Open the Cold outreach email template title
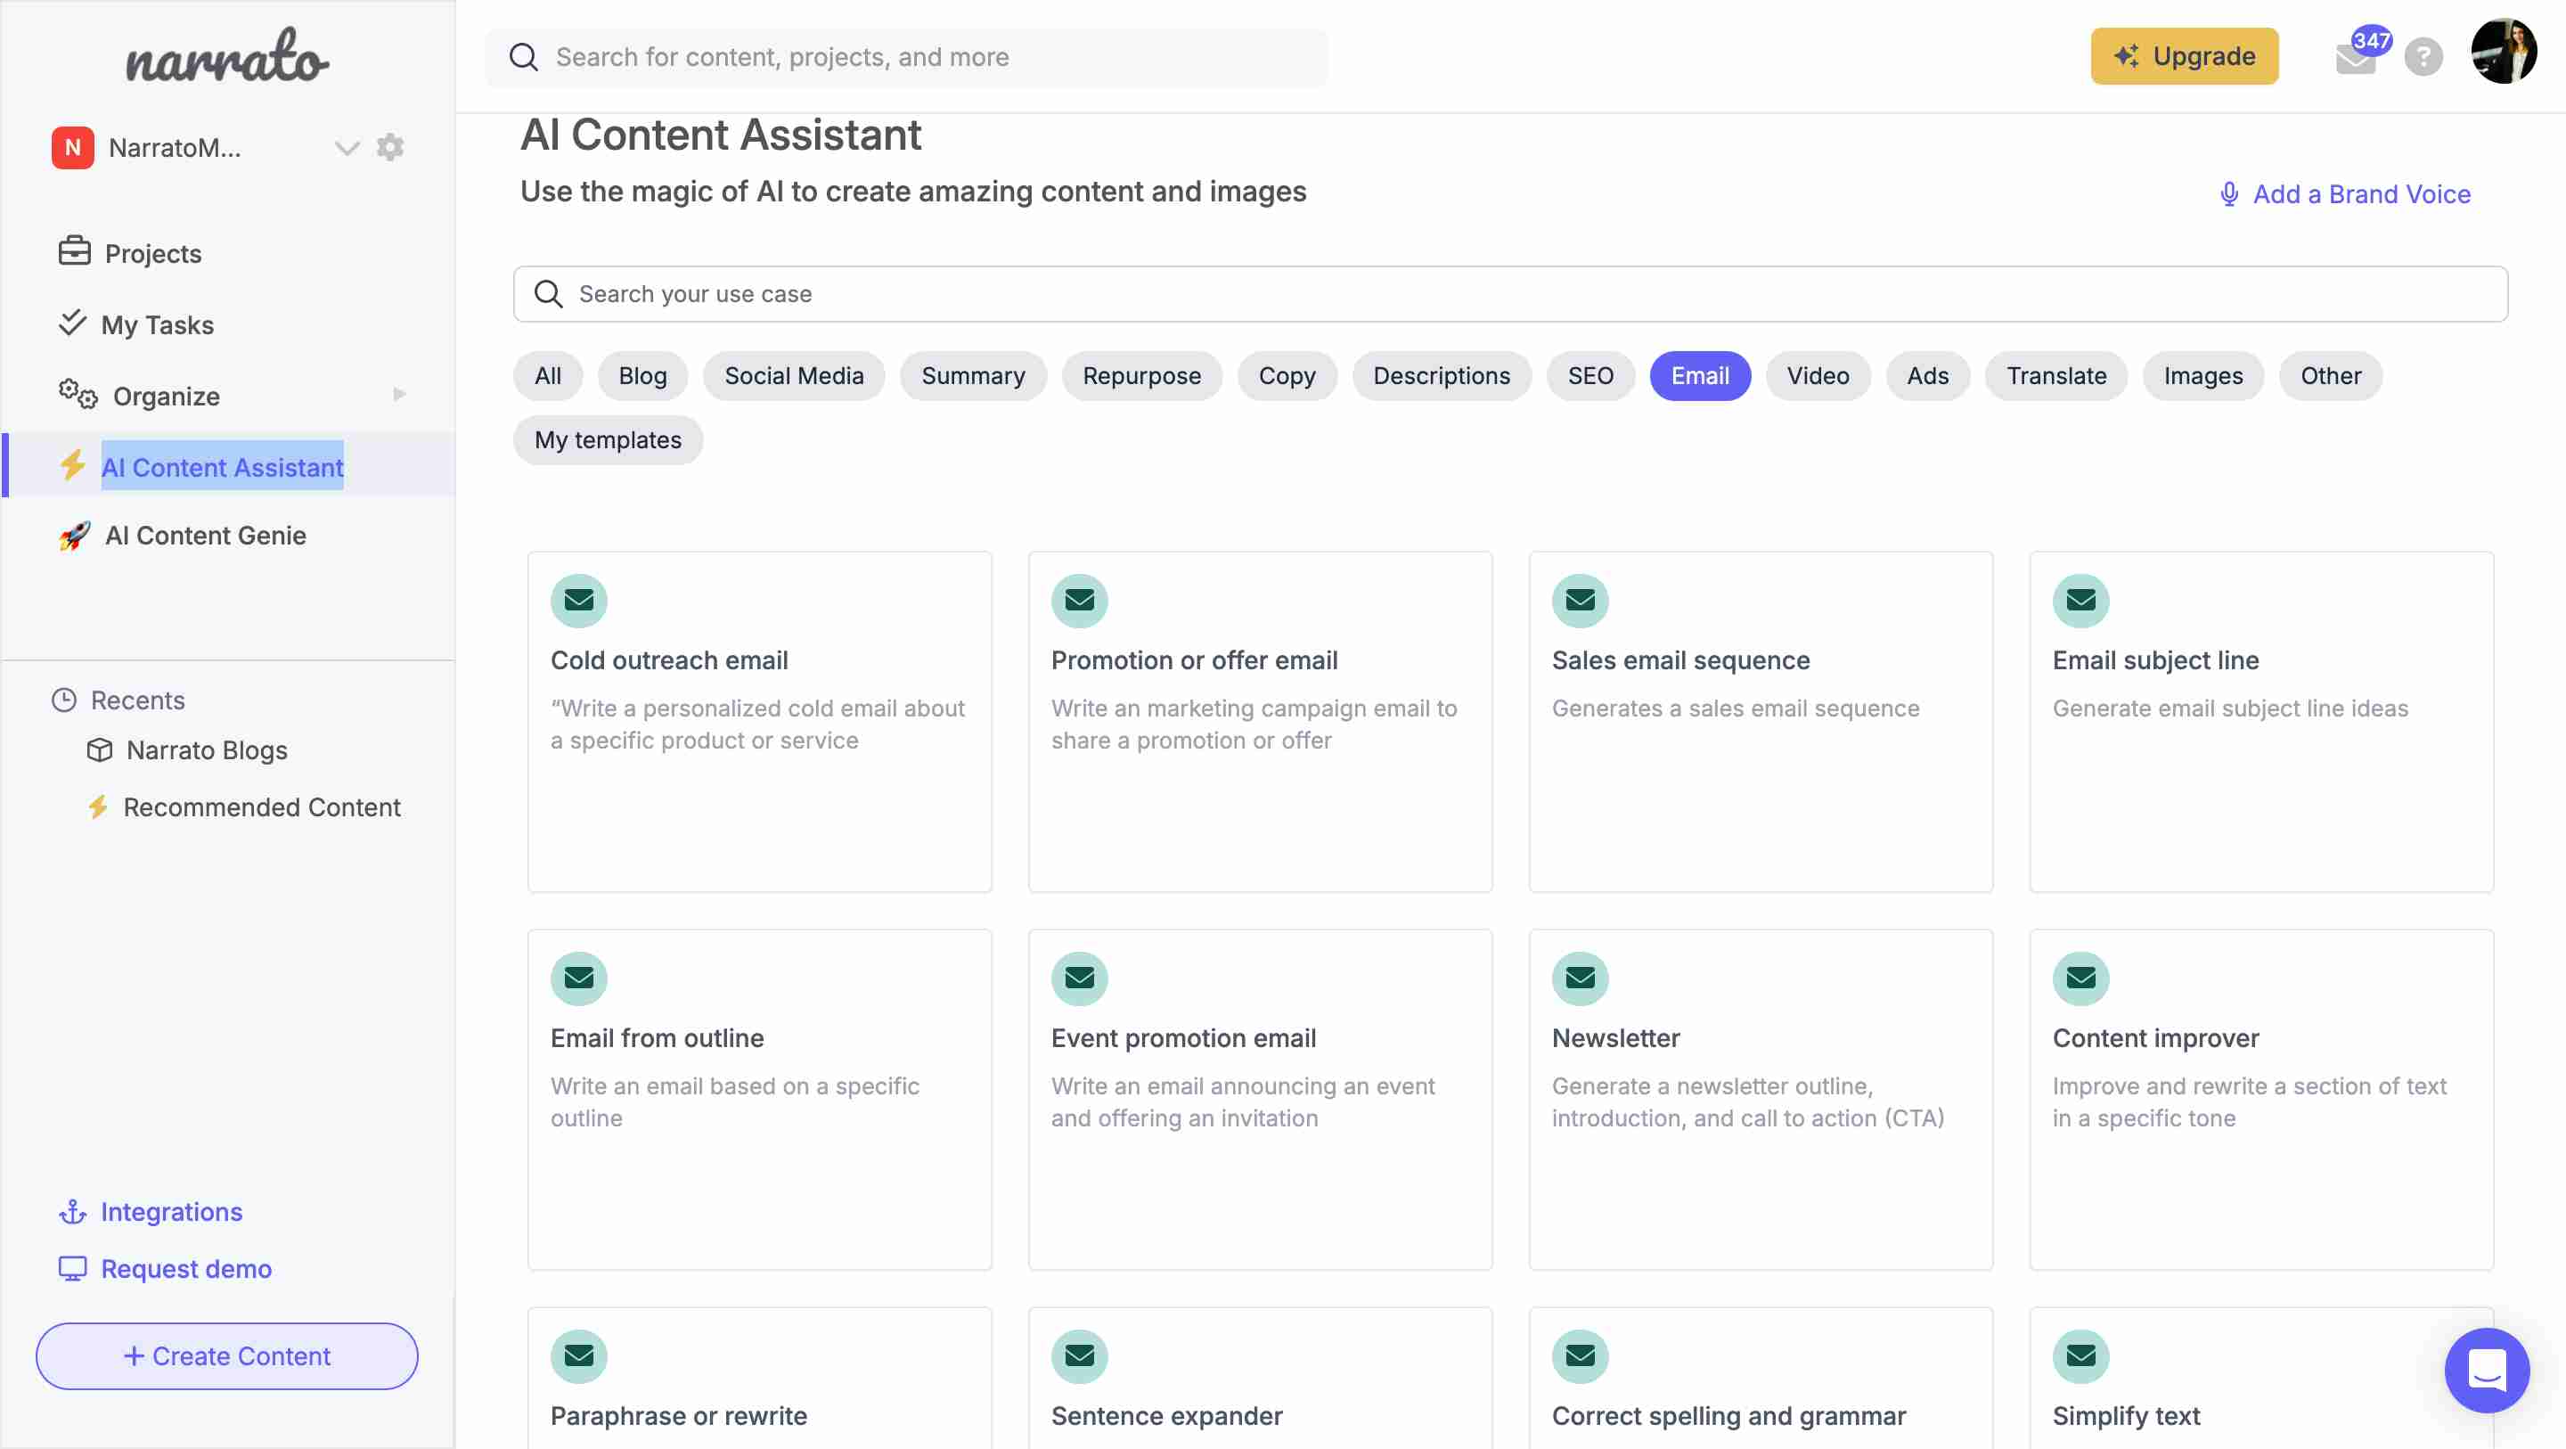 (x=669, y=659)
